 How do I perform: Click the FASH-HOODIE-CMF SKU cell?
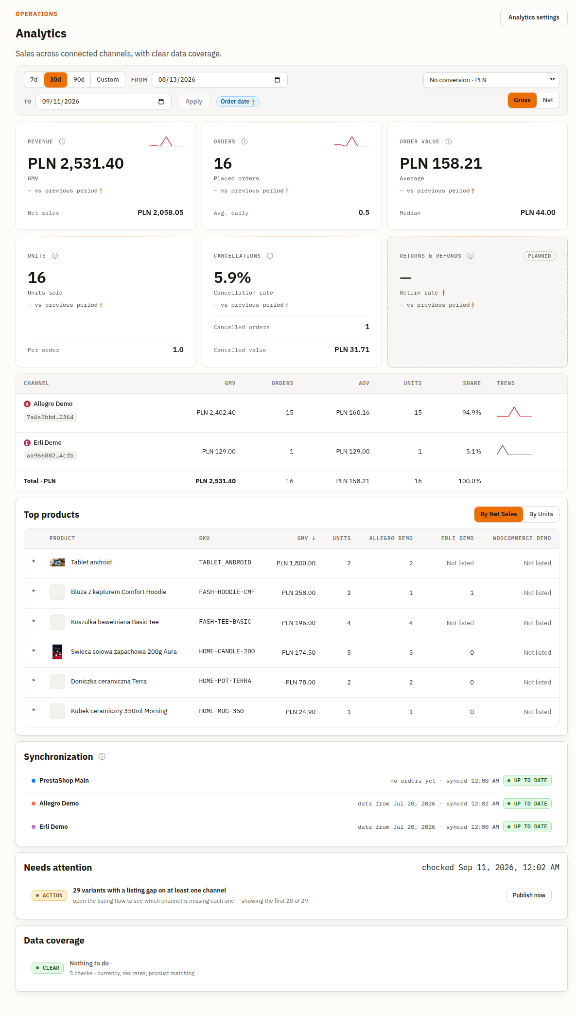[x=227, y=592]
